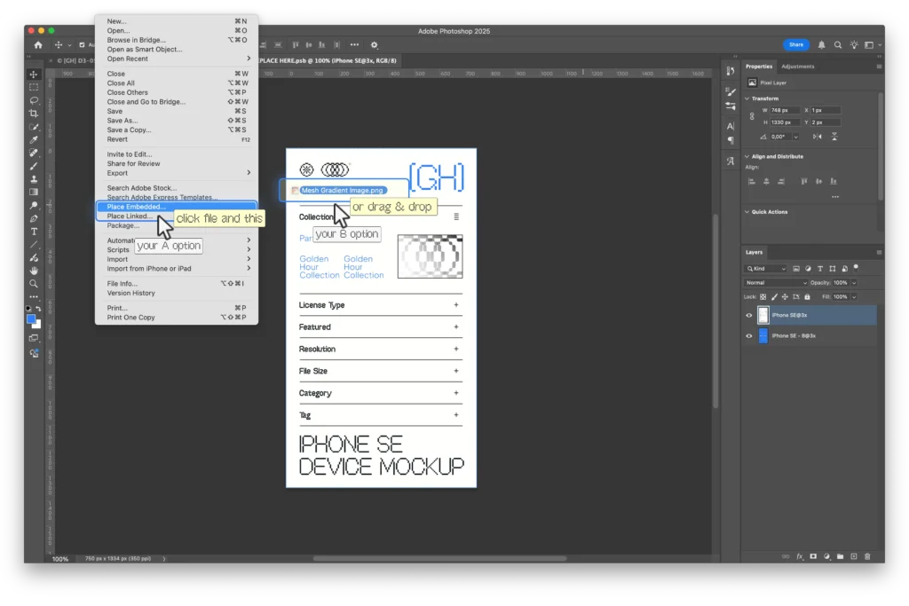Click the foreground color swatch
This screenshot has height=606, width=909.
pyautogui.click(x=31, y=319)
